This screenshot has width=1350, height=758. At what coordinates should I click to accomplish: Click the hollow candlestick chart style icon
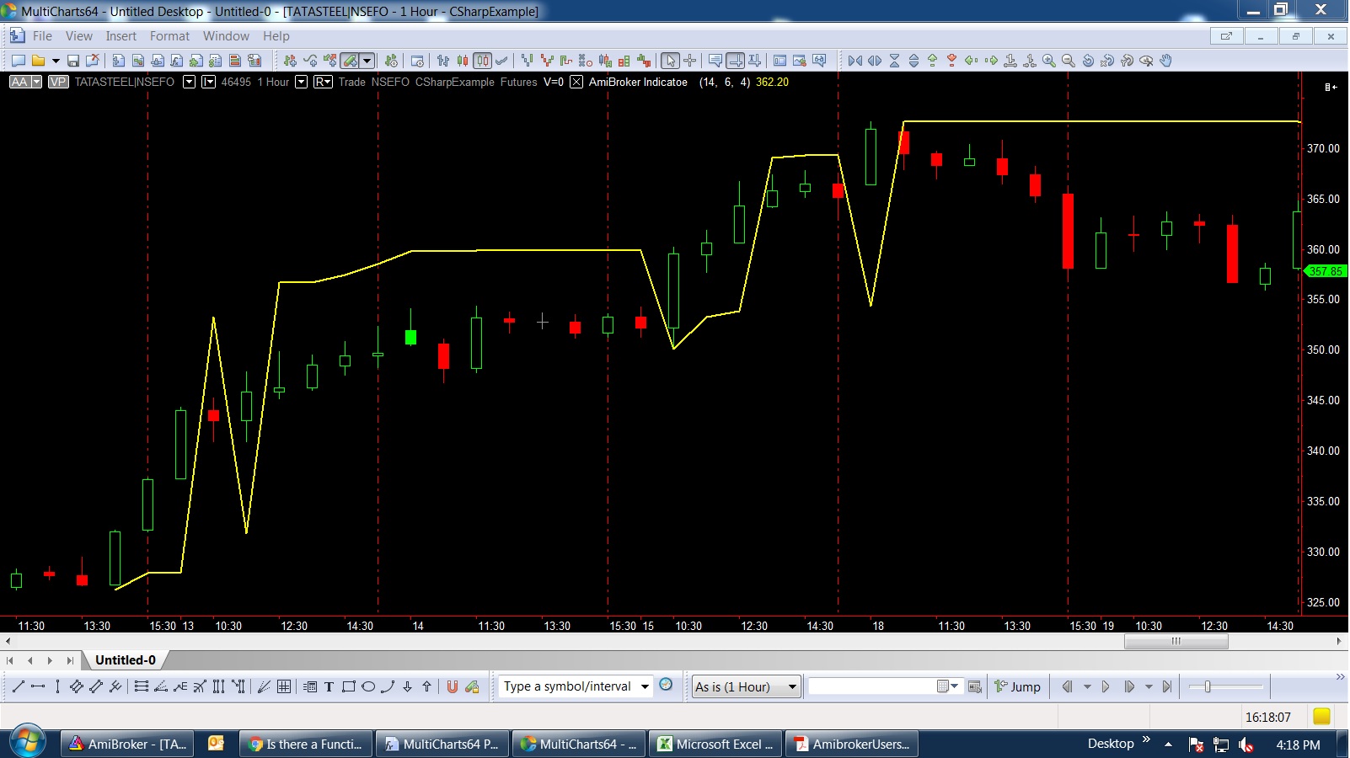tap(482, 61)
